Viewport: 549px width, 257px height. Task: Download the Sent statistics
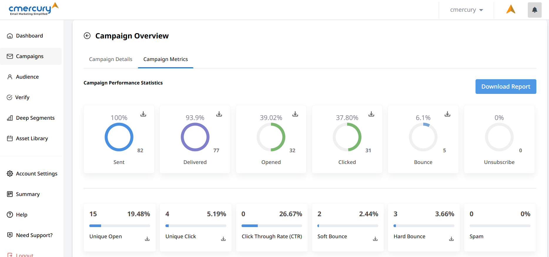143,114
